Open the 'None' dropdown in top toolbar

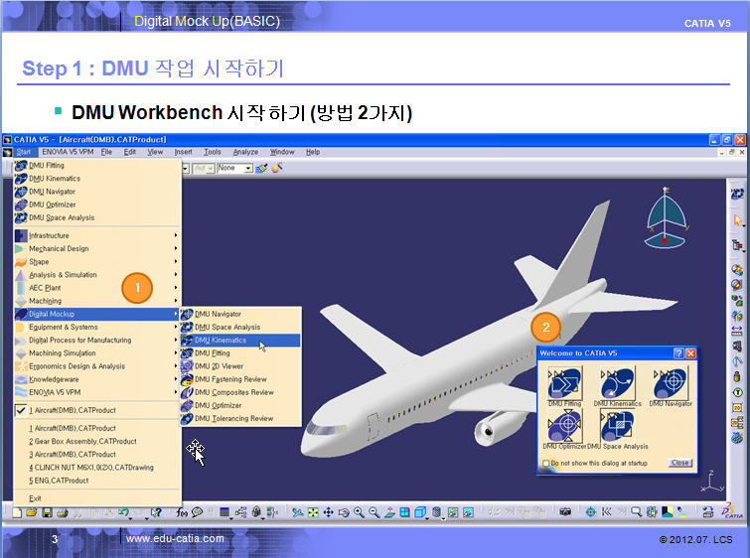[x=233, y=169]
